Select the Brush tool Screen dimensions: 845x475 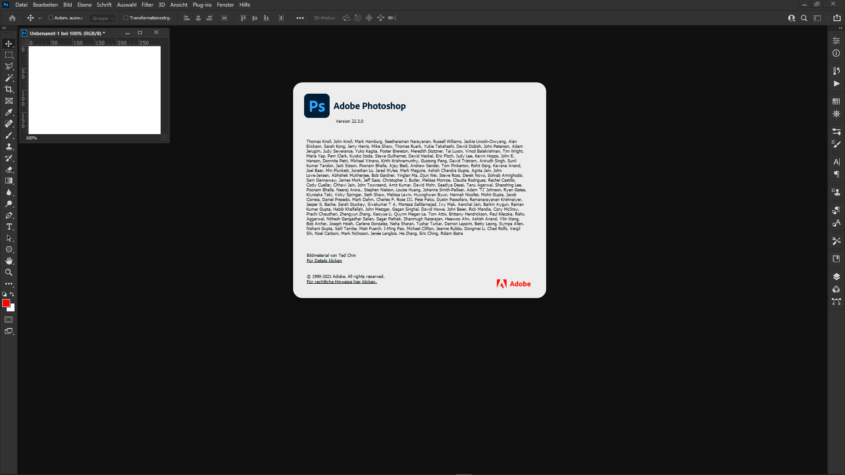point(9,135)
